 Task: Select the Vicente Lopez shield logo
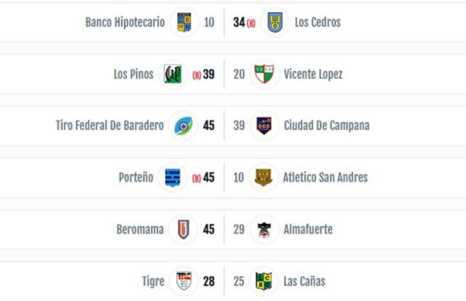pyautogui.click(x=264, y=74)
